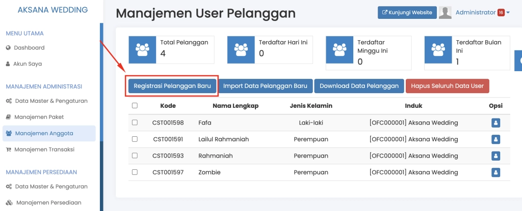Open Manajemen Persediaan menu item
522x211 pixels.
point(49,202)
